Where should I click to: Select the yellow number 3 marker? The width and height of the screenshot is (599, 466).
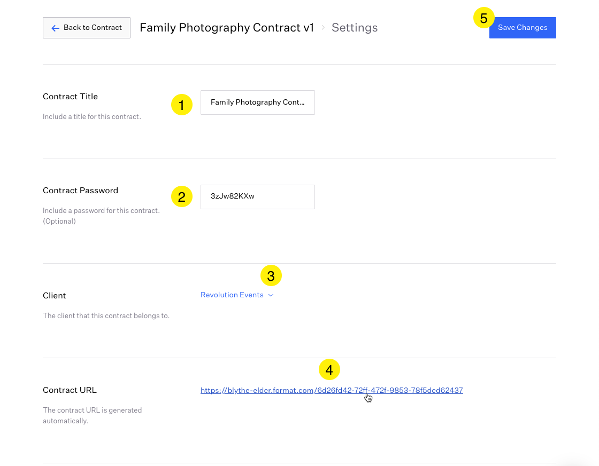pyautogui.click(x=271, y=276)
